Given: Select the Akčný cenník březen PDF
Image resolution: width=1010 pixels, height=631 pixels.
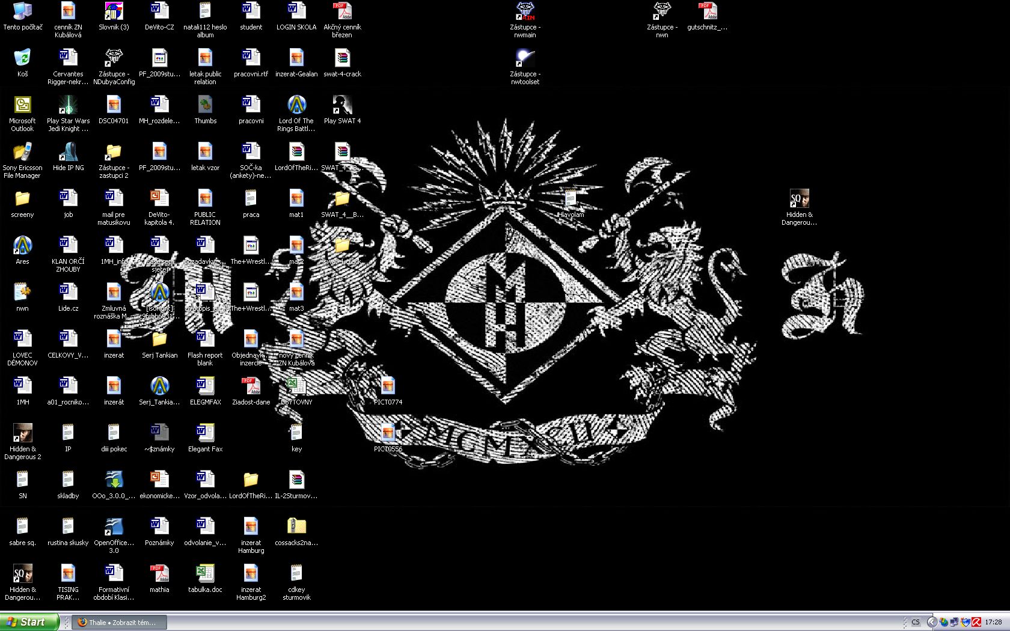Looking at the screenshot, I should click(x=342, y=11).
